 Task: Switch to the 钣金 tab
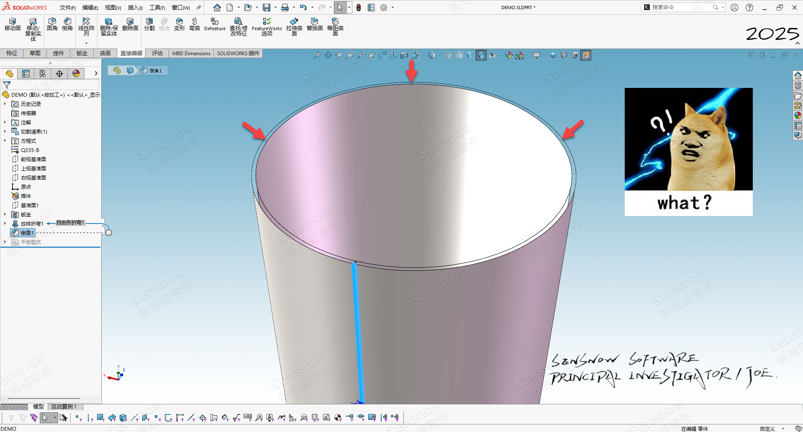pyautogui.click(x=82, y=53)
